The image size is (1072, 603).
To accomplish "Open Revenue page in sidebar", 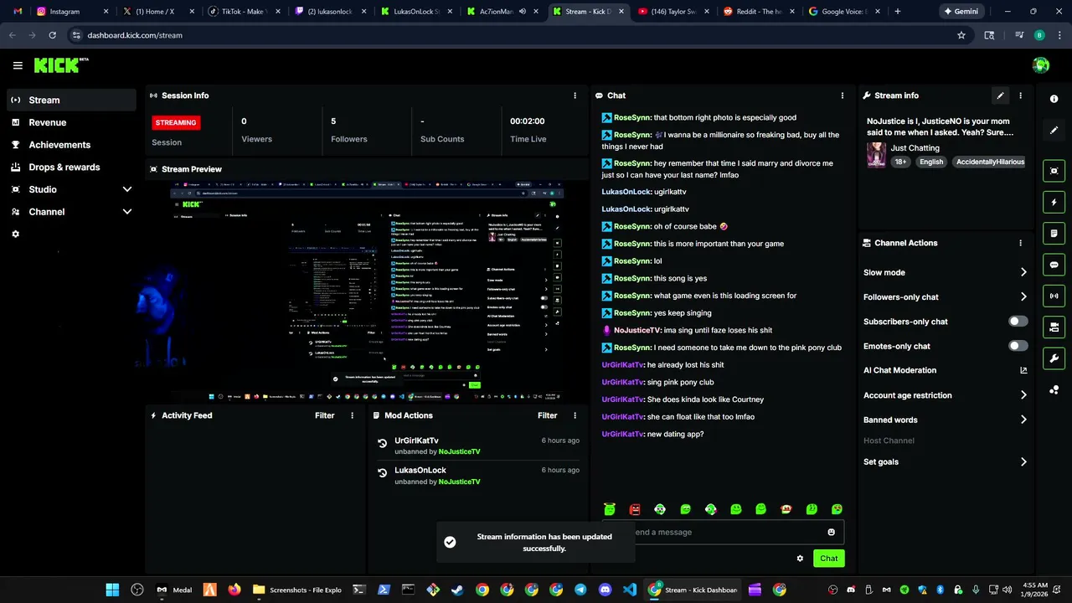I will coord(71,122).
